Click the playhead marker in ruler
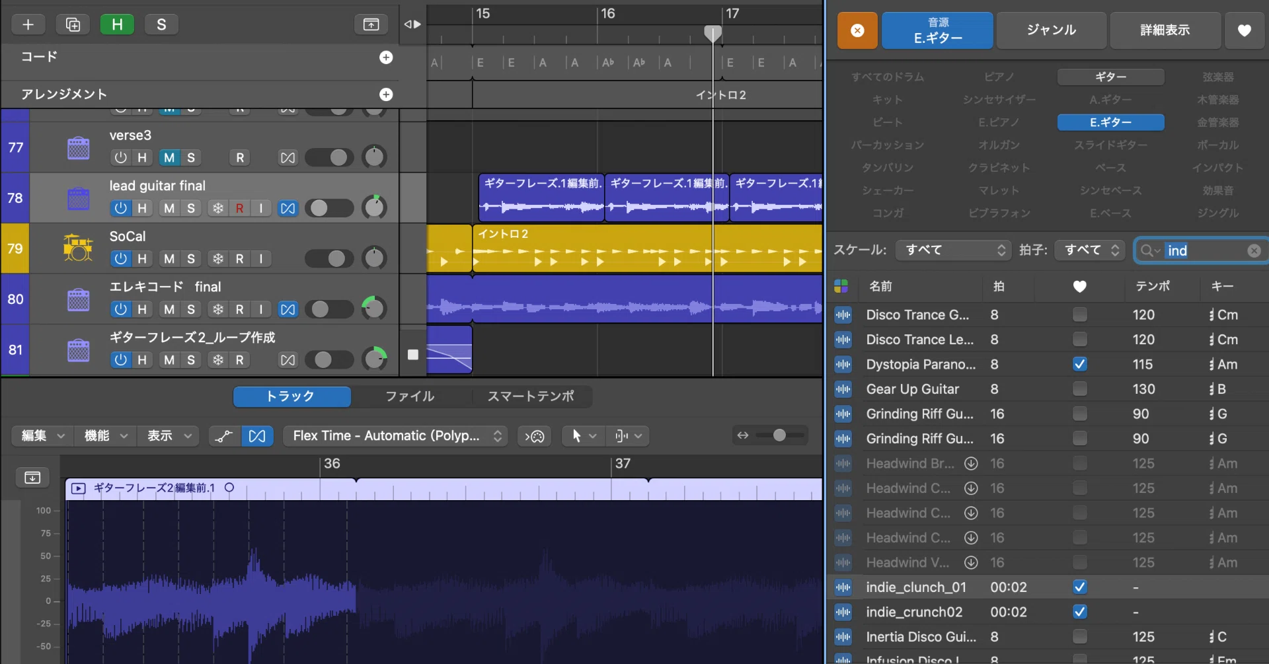Screen dimensions: 1269x664 tap(712, 33)
